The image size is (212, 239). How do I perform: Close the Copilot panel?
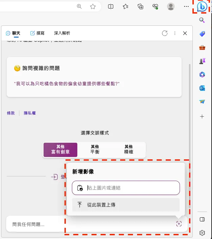tap(185, 33)
